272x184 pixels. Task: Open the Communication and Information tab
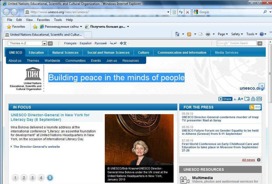click(182, 53)
